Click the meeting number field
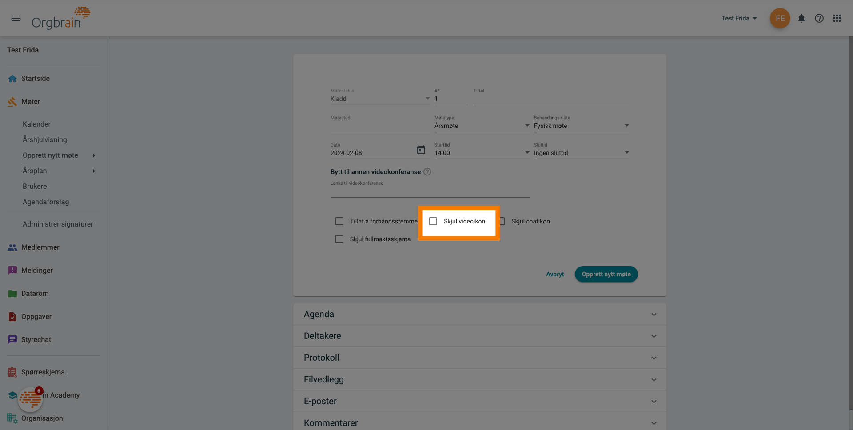853x430 pixels. coord(451,99)
